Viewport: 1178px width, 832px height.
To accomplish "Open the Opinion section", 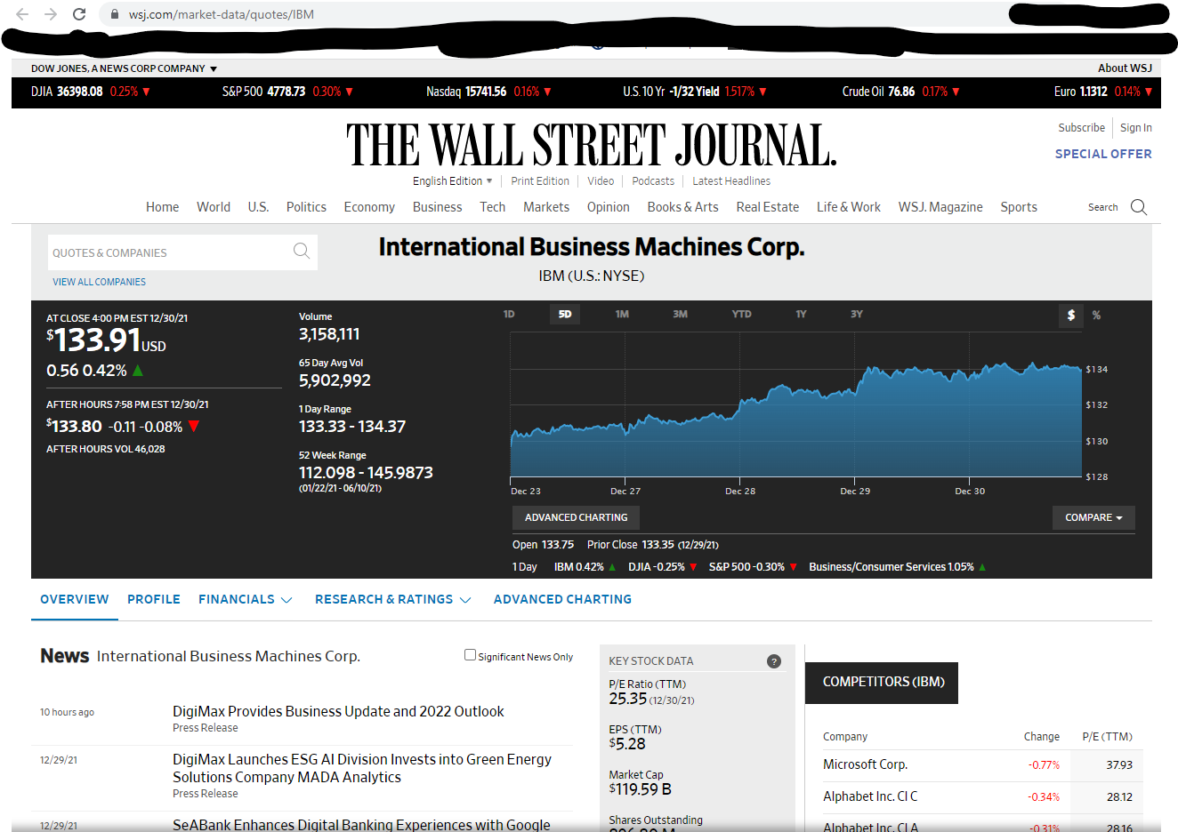I will coord(609,207).
